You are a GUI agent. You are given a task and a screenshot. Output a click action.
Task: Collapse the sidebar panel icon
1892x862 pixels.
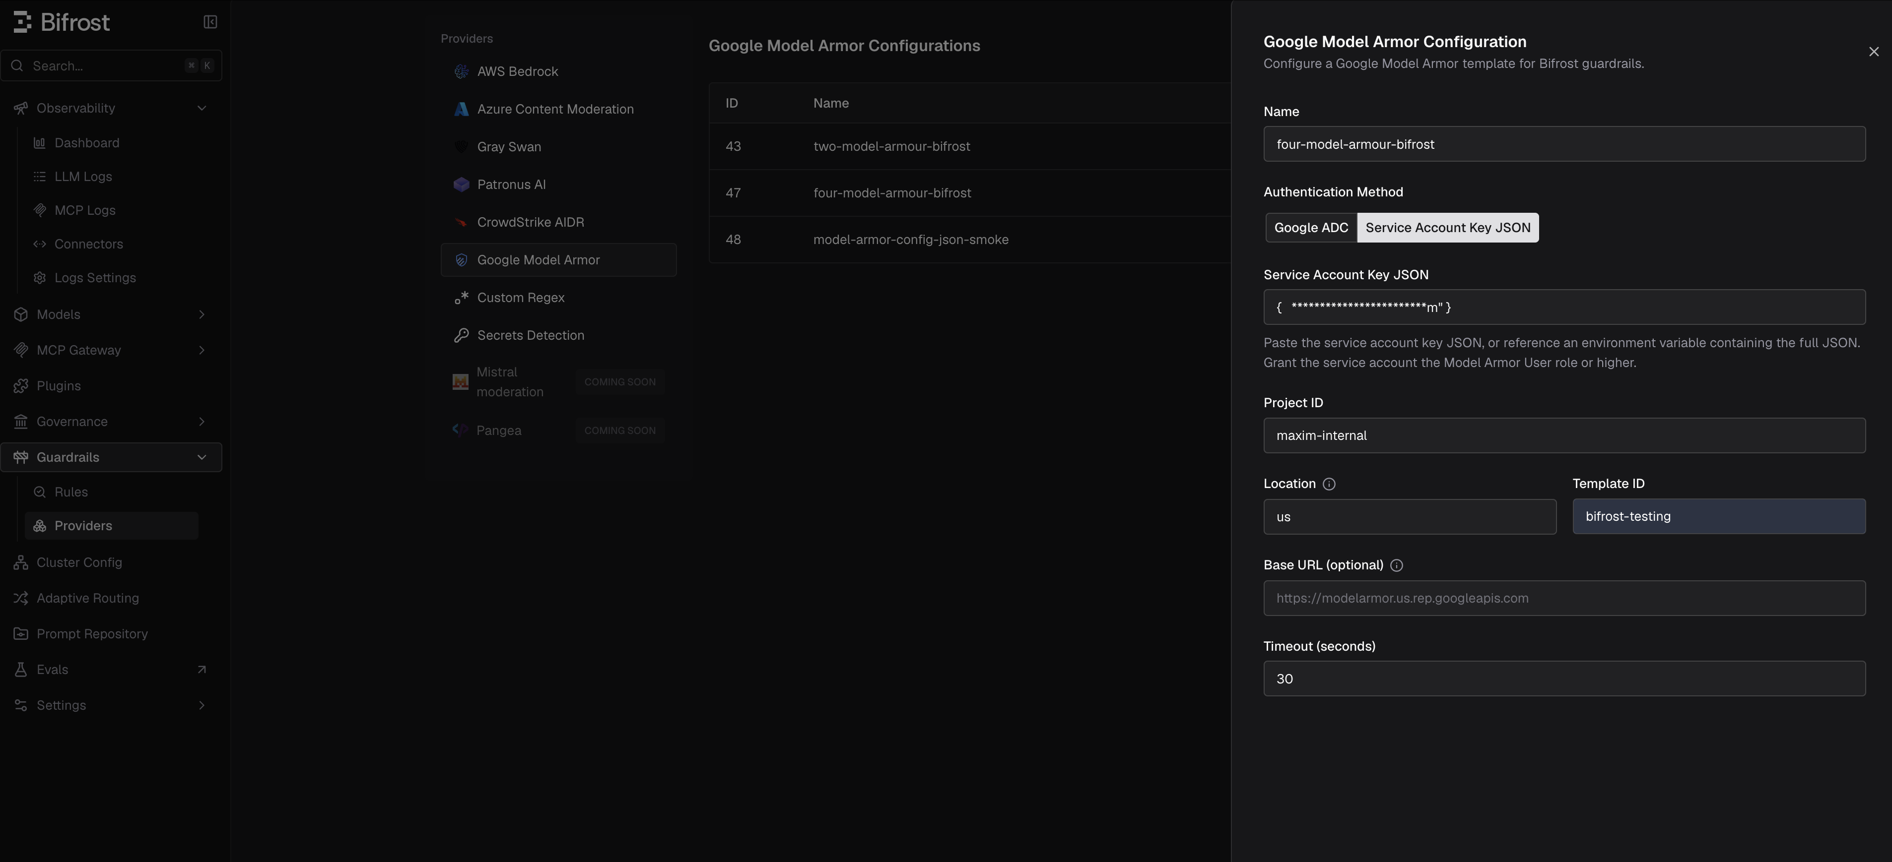point(210,22)
